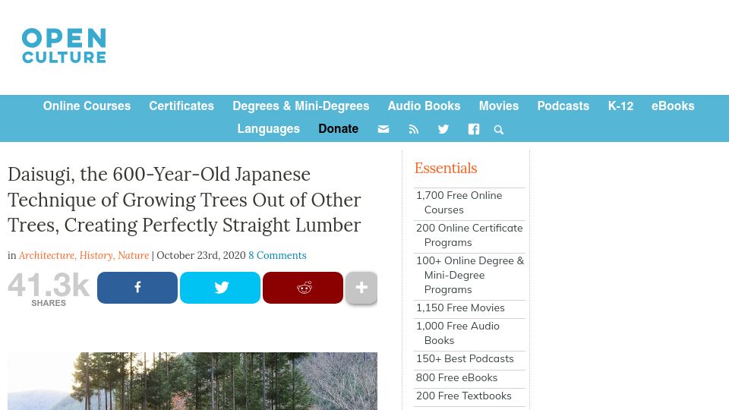Open 200 Online Certificate Programs link
This screenshot has width=729, height=410.
[x=469, y=235]
